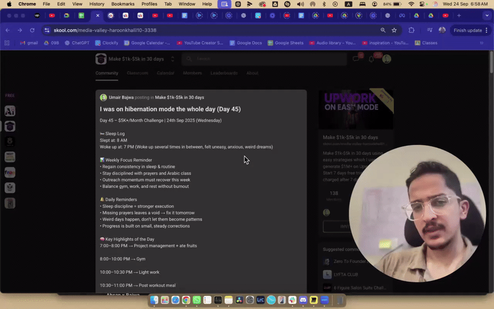Image resolution: width=494 pixels, height=309 pixels.
Task: Launch Slack from the Dock
Action: click(292, 300)
